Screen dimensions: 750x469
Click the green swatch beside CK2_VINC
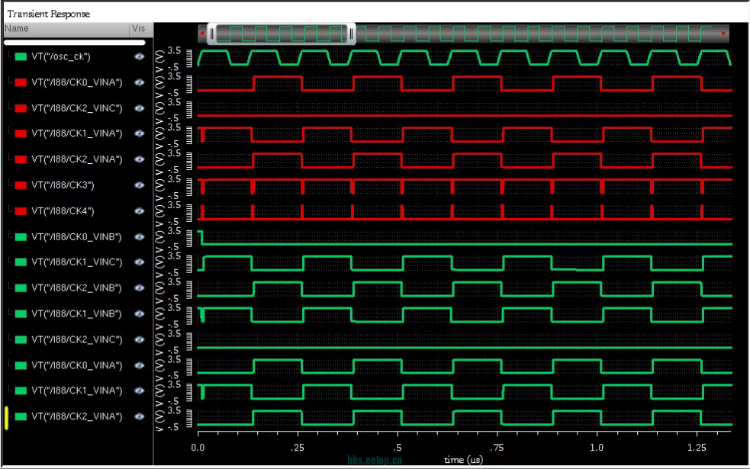pos(21,340)
